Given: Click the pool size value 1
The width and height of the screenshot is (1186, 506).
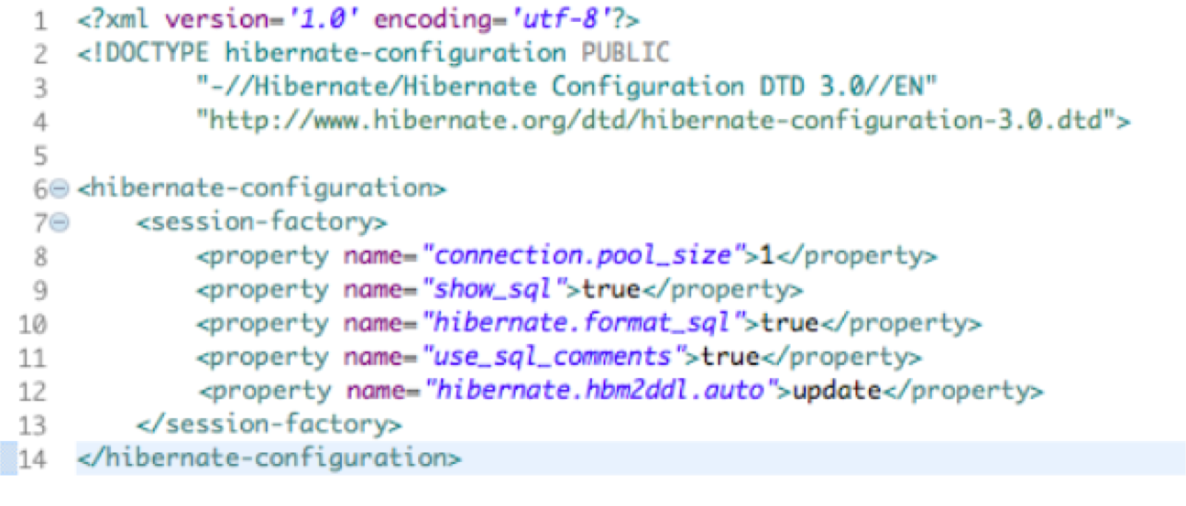Looking at the screenshot, I should (767, 256).
